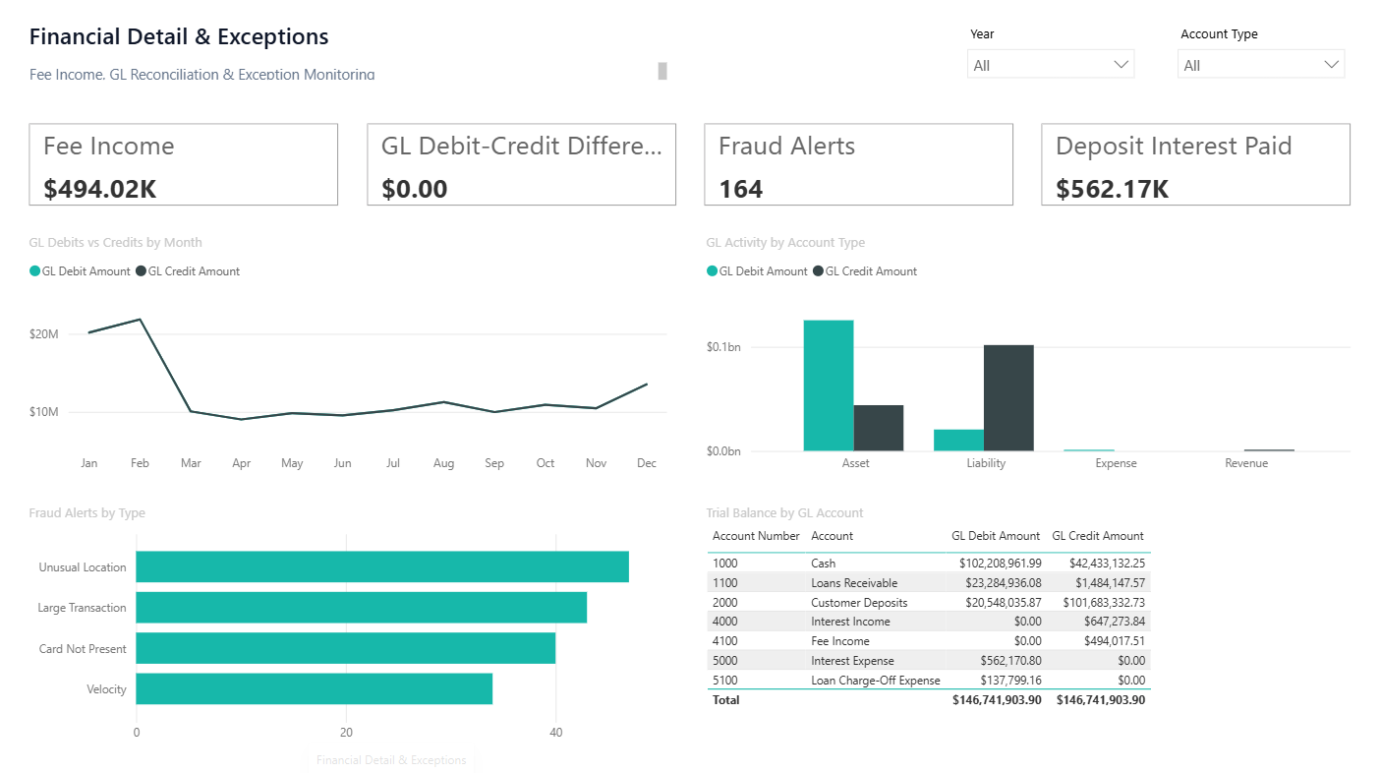
Task: Sort by Account column header
Action: click(832, 536)
